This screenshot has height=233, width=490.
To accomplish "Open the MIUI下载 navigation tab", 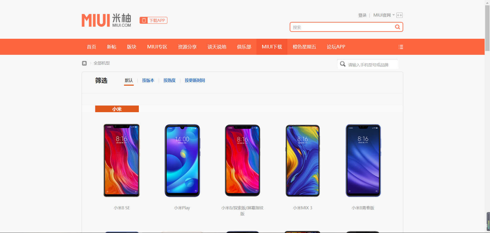I will tap(272, 47).
